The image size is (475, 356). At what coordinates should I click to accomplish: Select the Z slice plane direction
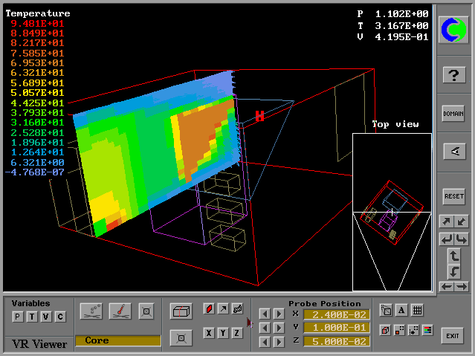tap(237, 333)
